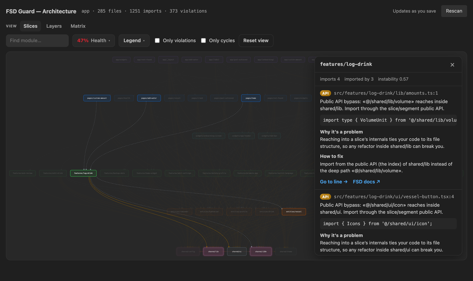Image resolution: width=473 pixels, height=281 pixels.
Task: Focus the Find module search field
Action: 37,41
